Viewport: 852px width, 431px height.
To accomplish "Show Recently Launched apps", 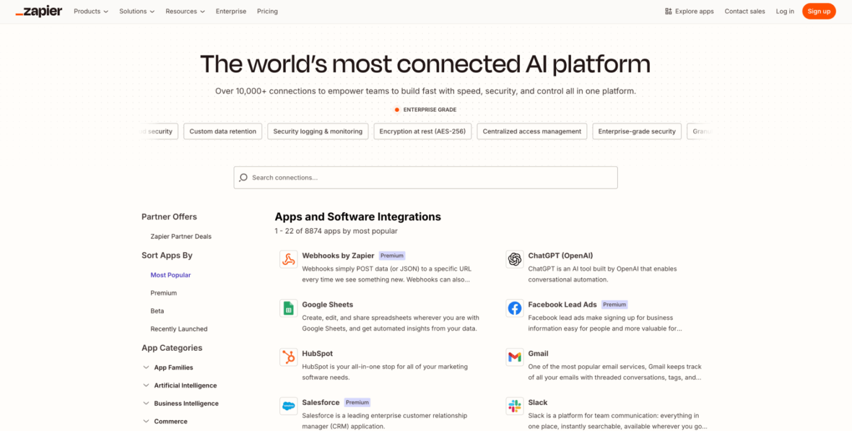I will [179, 328].
